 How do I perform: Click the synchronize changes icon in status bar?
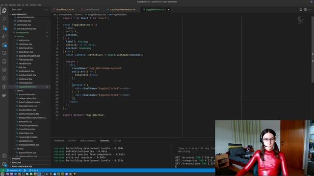(20, 171)
